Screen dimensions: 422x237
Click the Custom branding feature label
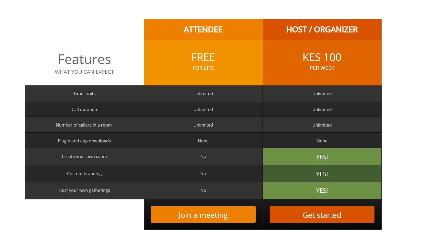pyautogui.click(x=84, y=174)
